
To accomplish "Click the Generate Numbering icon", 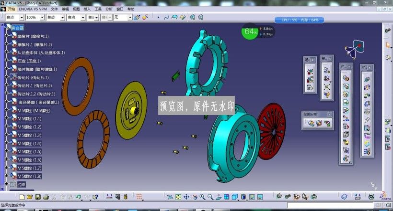I will [x=346, y=134].
